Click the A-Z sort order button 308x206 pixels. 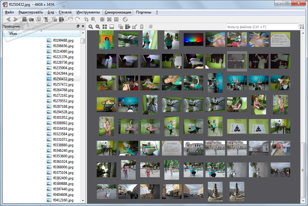point(302,27)
